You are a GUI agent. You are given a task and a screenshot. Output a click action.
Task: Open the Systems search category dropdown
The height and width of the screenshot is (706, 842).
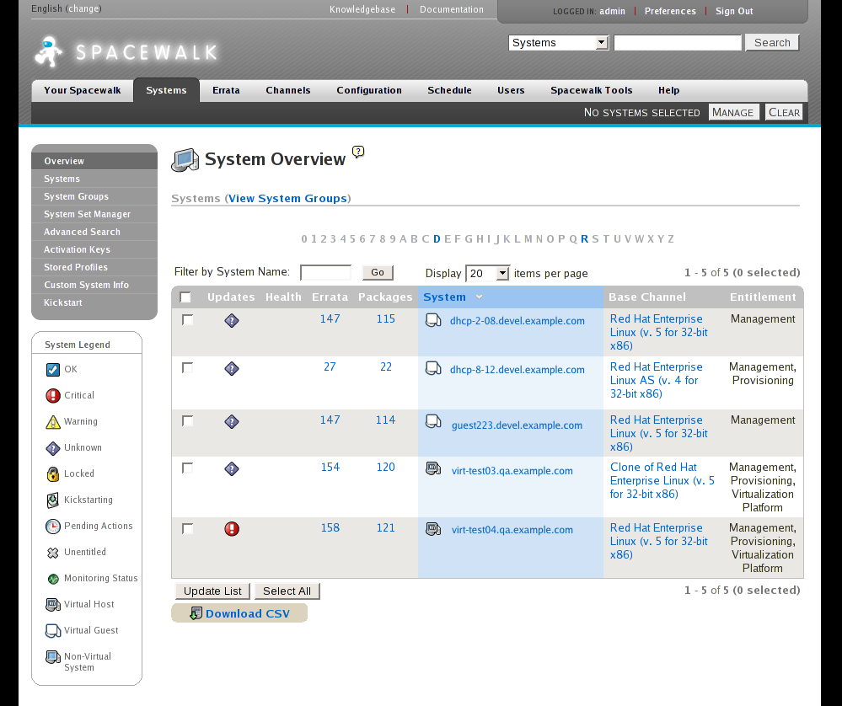click(559, 42)
